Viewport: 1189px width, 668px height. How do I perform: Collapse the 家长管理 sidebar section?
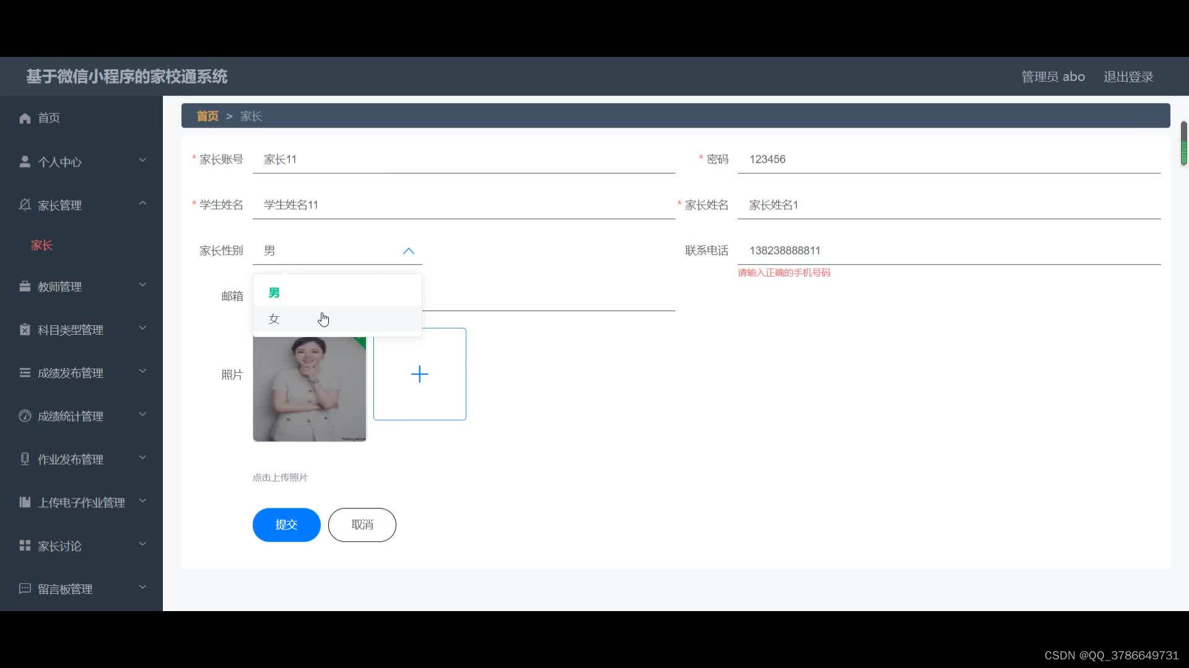coord(142,203)
